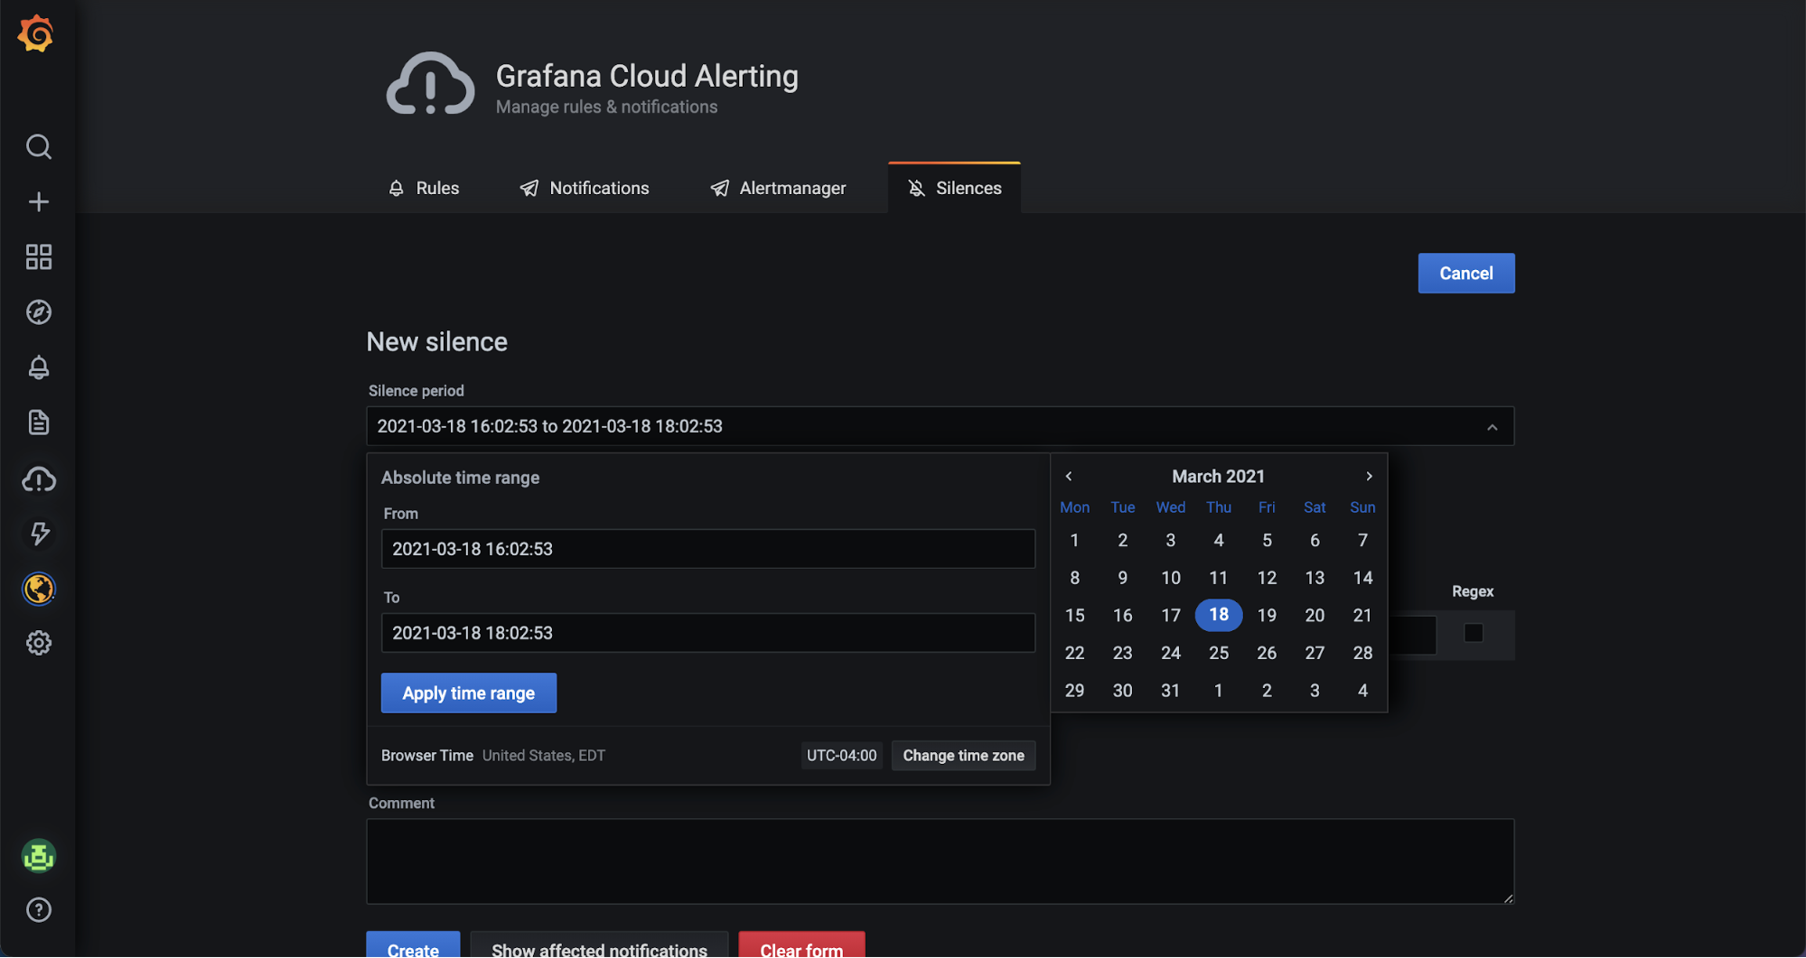Switch to the Alertmanager tab
The height and width of the screenshot is (958, 1806).
[778, 188]
